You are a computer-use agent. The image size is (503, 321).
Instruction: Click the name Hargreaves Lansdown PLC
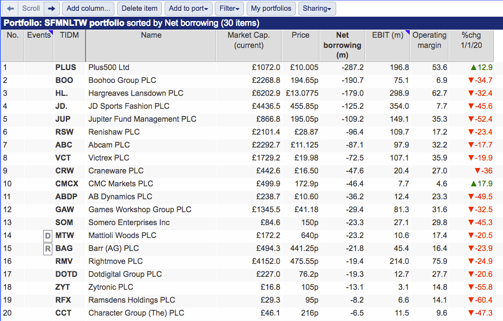(136, 94)
